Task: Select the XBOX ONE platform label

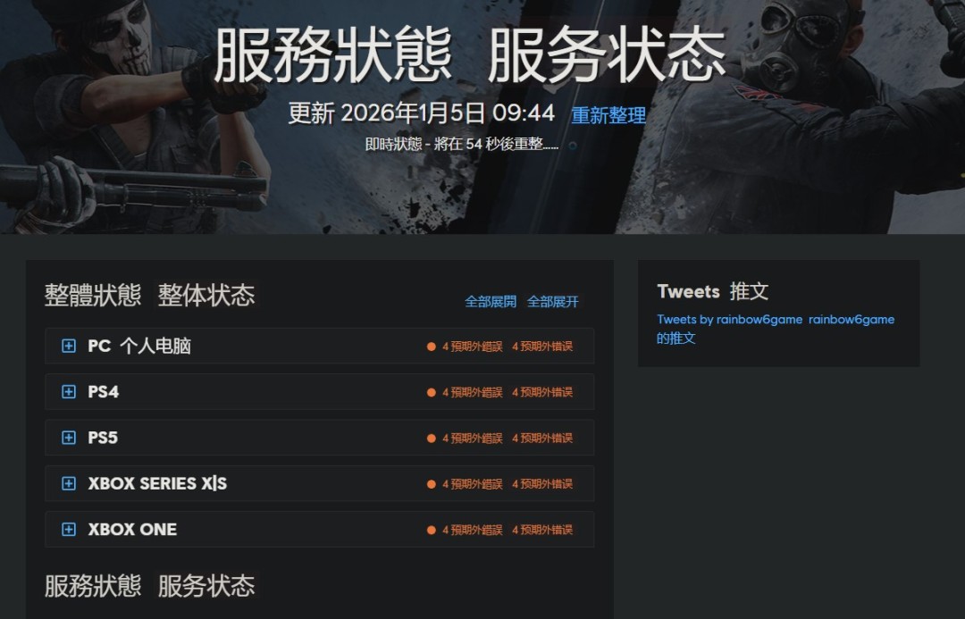Action: click(x=132, y=529)
